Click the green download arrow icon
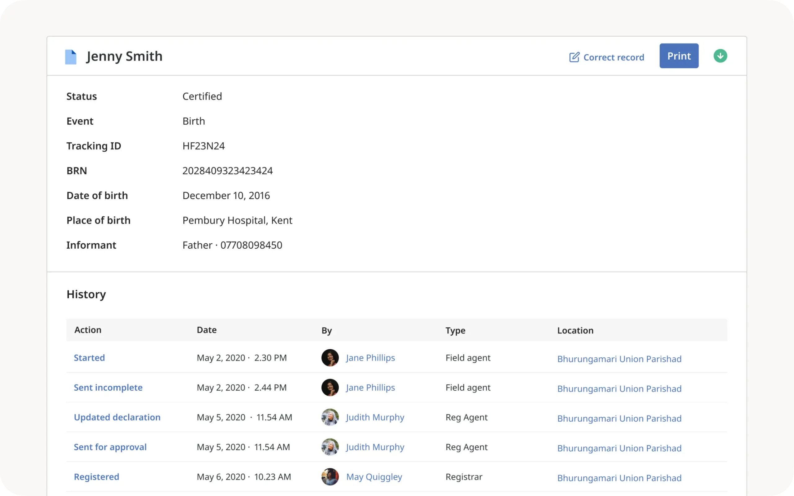The image size is (794, 496). pos(720,56)
